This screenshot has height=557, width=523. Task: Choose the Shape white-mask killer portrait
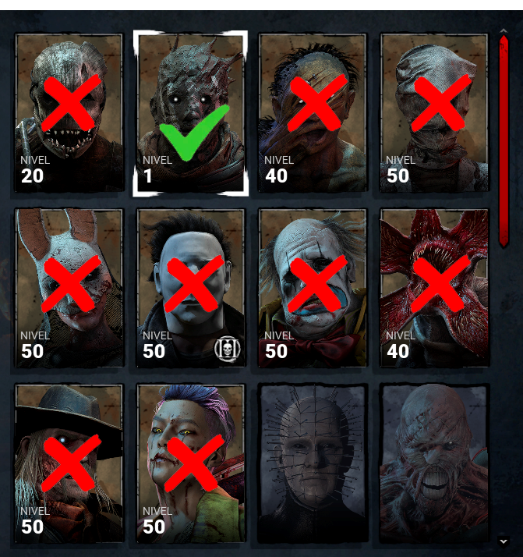coord(191,288)
